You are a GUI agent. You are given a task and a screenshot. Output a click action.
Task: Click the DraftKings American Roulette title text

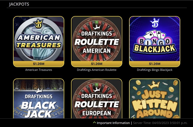(96, 70)
